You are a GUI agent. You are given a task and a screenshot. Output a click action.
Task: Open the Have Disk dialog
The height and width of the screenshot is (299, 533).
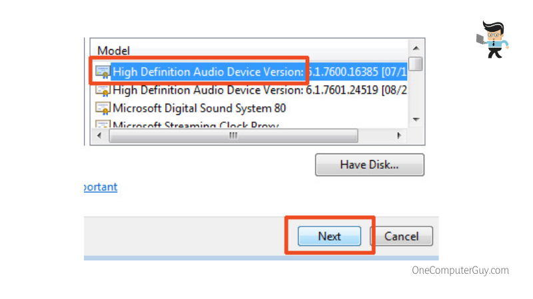point(370,165)
